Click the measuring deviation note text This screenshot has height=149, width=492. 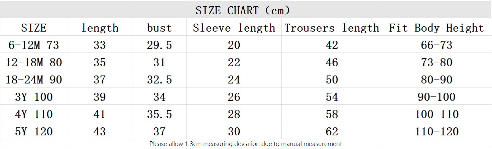click(x=246, y=144)
